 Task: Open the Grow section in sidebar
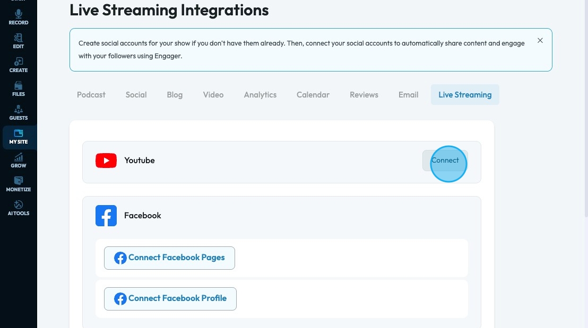19,161
